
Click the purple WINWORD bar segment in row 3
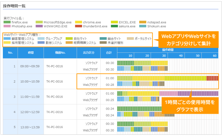pyautogui.click(x=198, y=94)
